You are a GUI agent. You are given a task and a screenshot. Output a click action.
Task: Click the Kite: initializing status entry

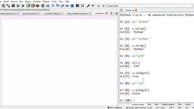[115, 108]
